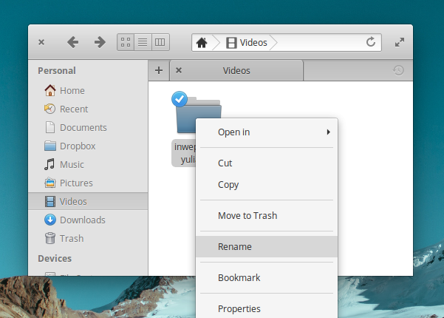Toggle the selected folder's checkmark
The image size is (444, 318).
tap(178, 98)
